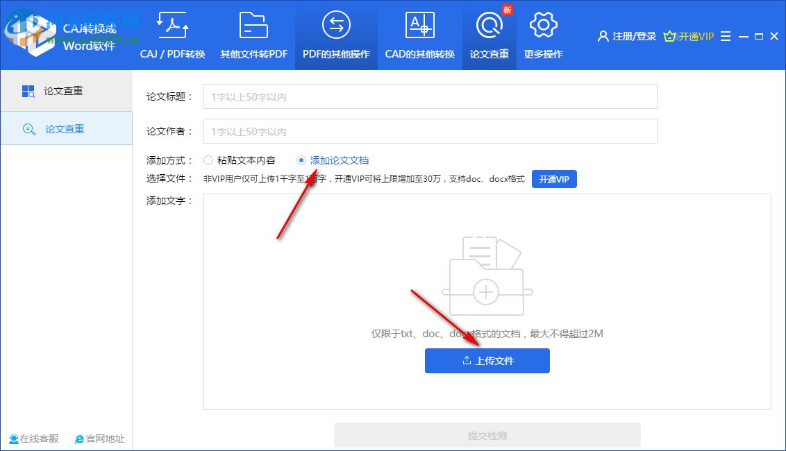Viewport: 786px width, 451px height.
Task: Maximize the application window
Action: 759,37
